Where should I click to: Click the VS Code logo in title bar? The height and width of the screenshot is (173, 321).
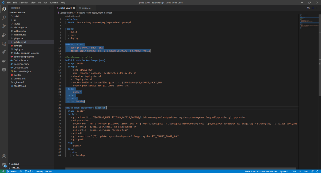point(3,2)
